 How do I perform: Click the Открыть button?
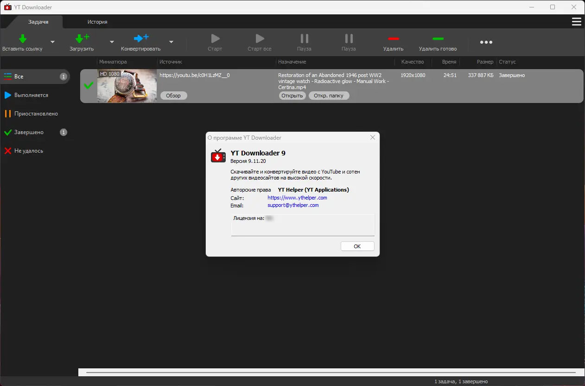click(x=292, y=96)
